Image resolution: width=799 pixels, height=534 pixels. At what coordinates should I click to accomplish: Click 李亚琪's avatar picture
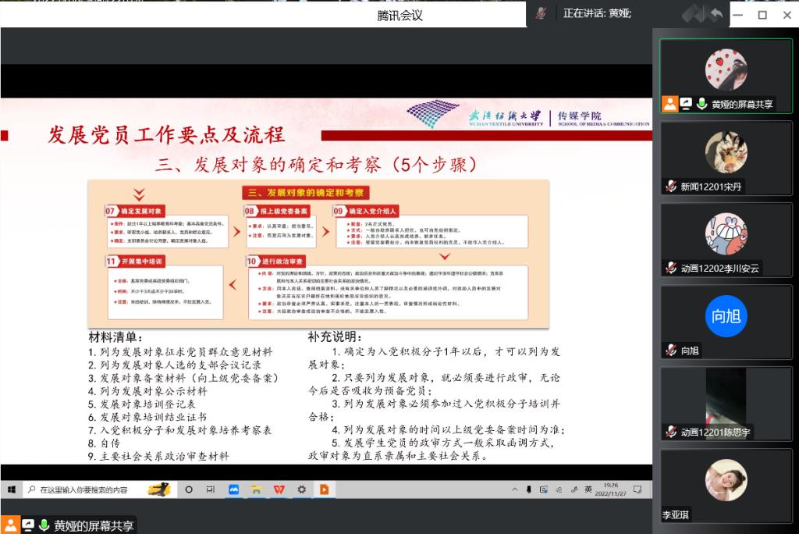(x=726, y=479)
